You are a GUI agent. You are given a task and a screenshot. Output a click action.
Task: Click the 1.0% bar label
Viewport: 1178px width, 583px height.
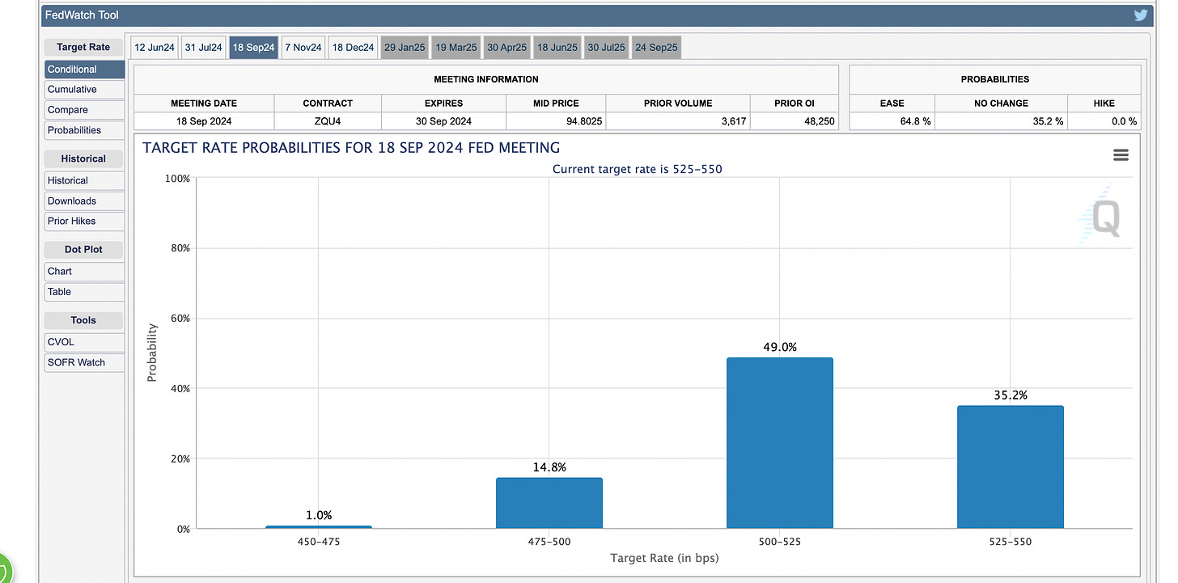point(319,515)
